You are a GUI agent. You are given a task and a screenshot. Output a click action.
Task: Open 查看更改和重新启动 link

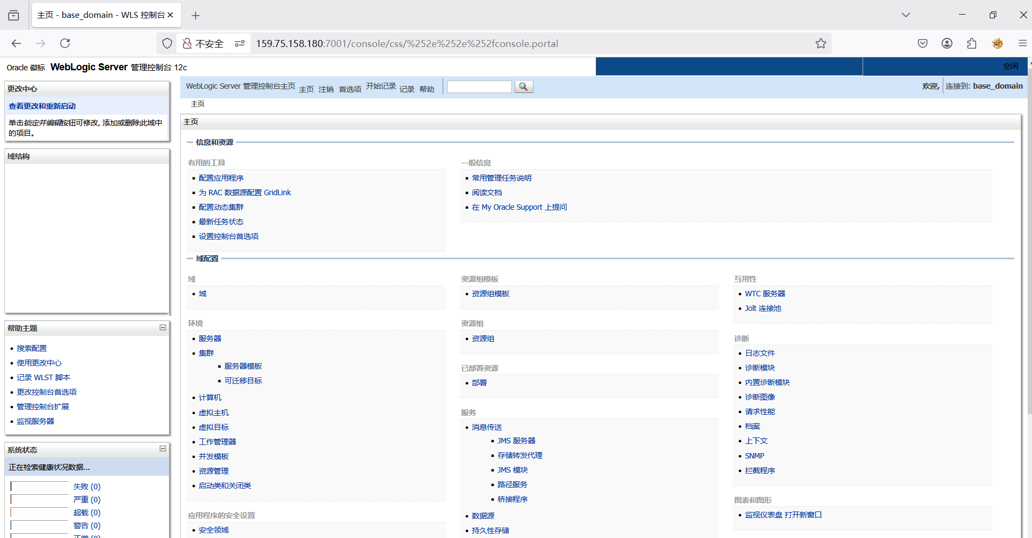[42, 106]
